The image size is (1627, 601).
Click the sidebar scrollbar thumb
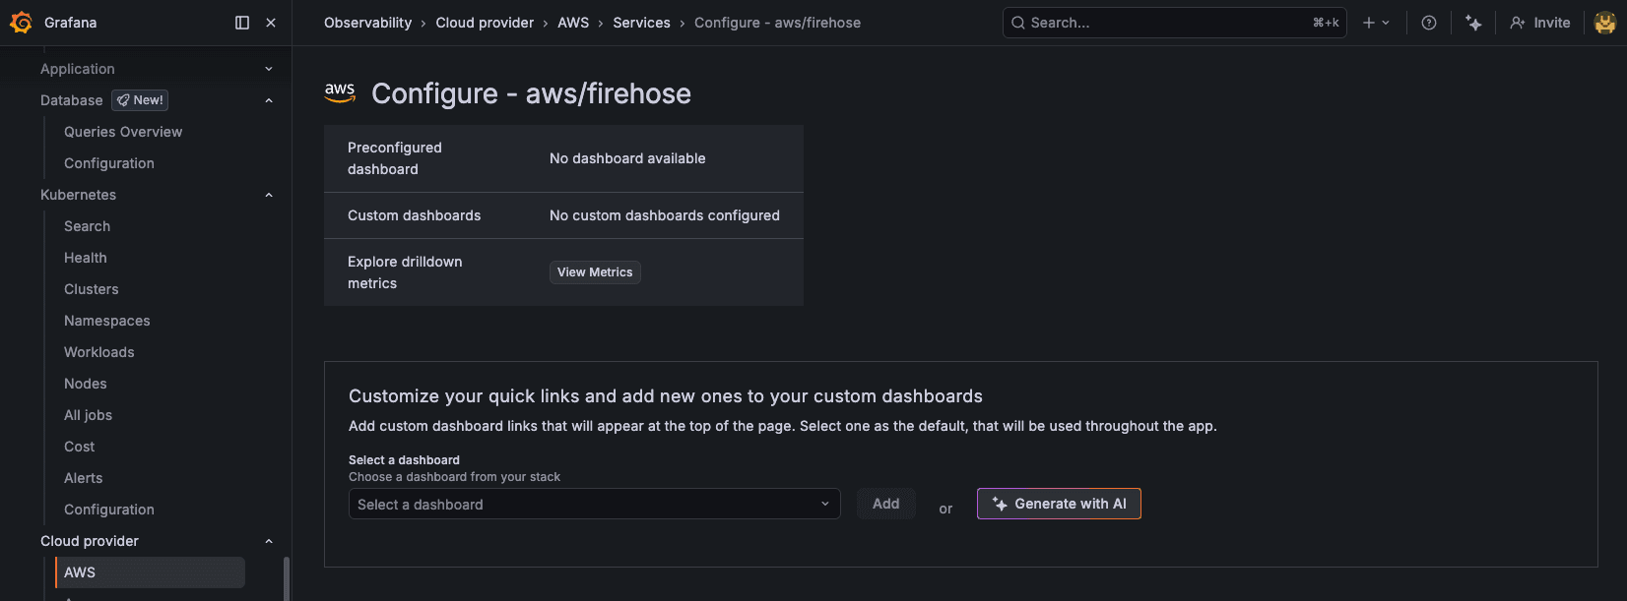[287, 579]
